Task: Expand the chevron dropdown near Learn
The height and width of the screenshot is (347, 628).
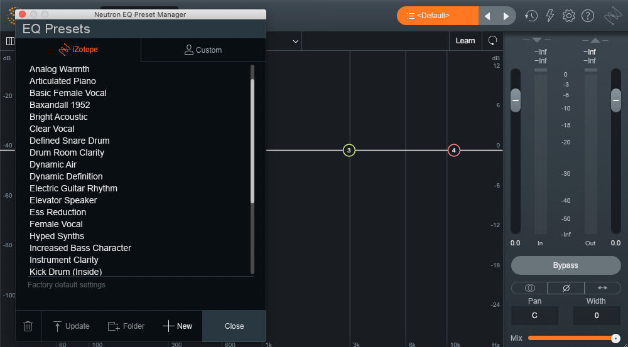Action: [296, 41]
